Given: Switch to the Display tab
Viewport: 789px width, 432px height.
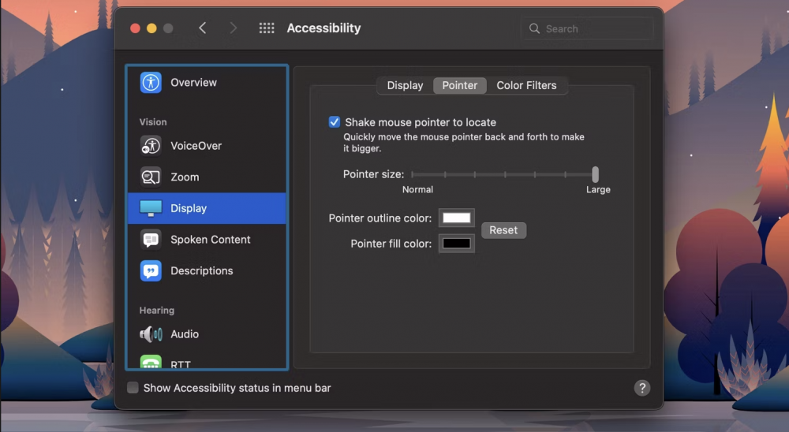Looking at the screenshot, I should click(405, 86).
